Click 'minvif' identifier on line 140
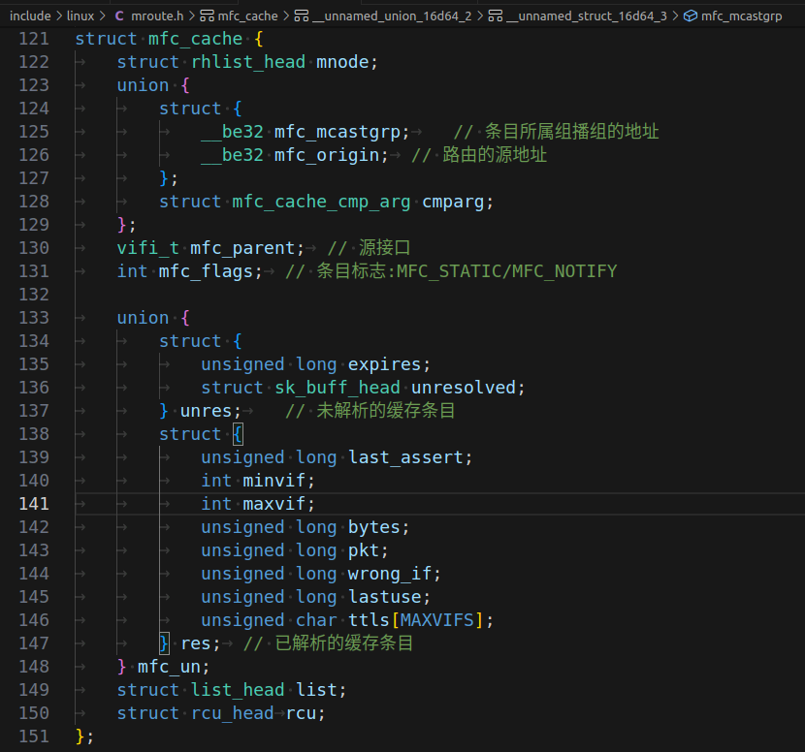This screenshot has width=805, height=752. pyautogui.click(x=274, y=481)
